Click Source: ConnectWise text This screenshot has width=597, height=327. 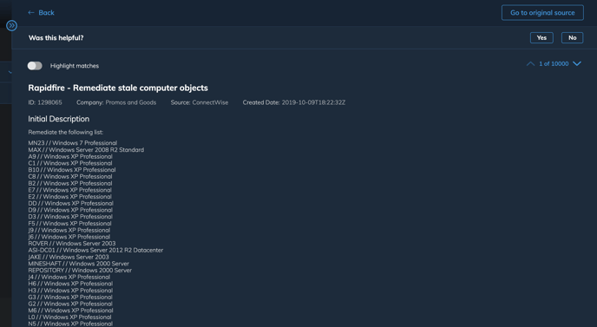click(200, 102)
